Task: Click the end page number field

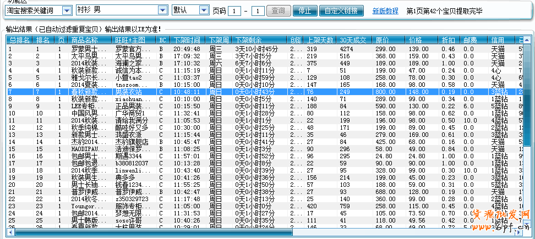Action: tap(258, 11)
